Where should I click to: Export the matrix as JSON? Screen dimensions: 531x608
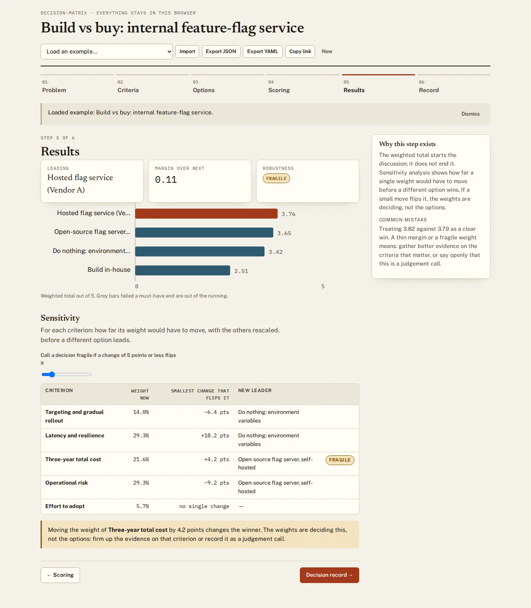[221, 52]
